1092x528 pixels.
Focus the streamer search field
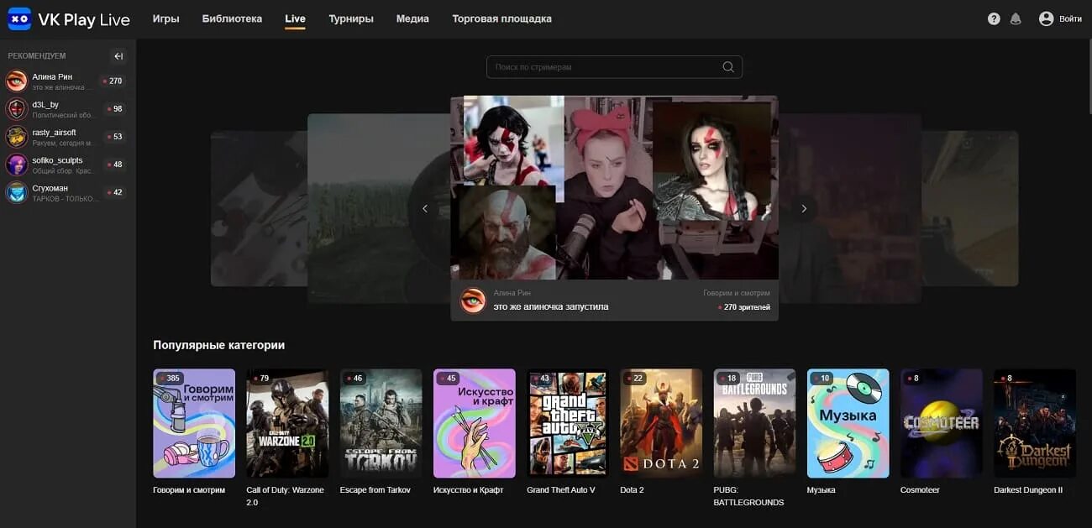614,67
